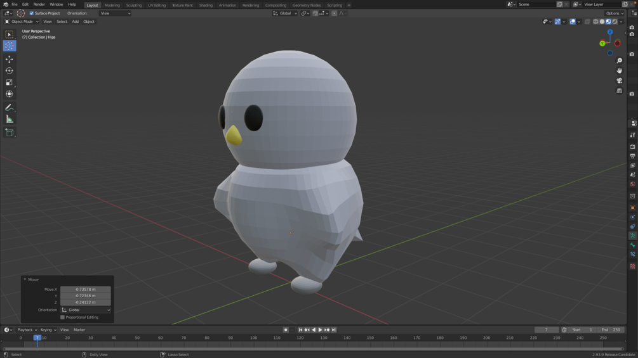Viewport: 638px width, 358px height.
Task: Click the Move X value field
Action: pyautogui.click(x=86, y=290)
